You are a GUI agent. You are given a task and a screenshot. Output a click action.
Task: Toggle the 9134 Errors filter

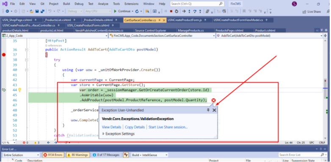point(53,155)
